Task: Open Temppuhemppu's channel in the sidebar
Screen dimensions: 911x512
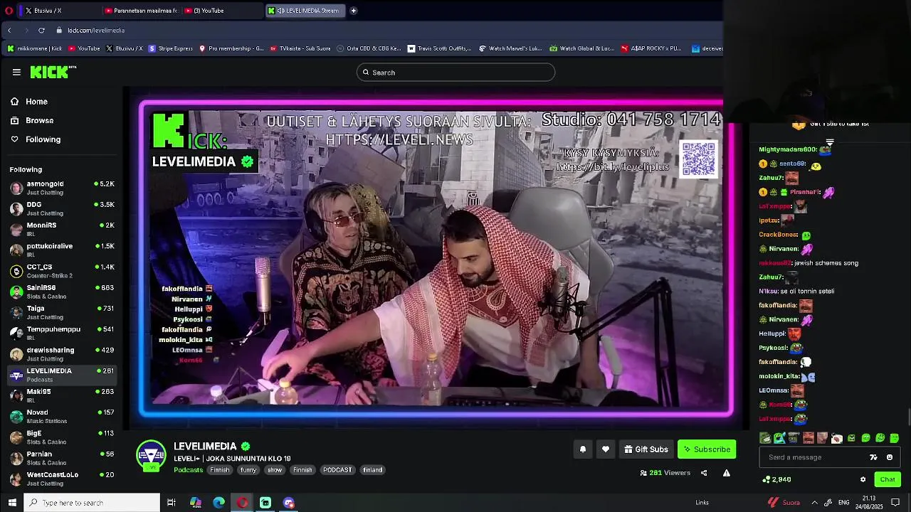Action: click(62, 333)
